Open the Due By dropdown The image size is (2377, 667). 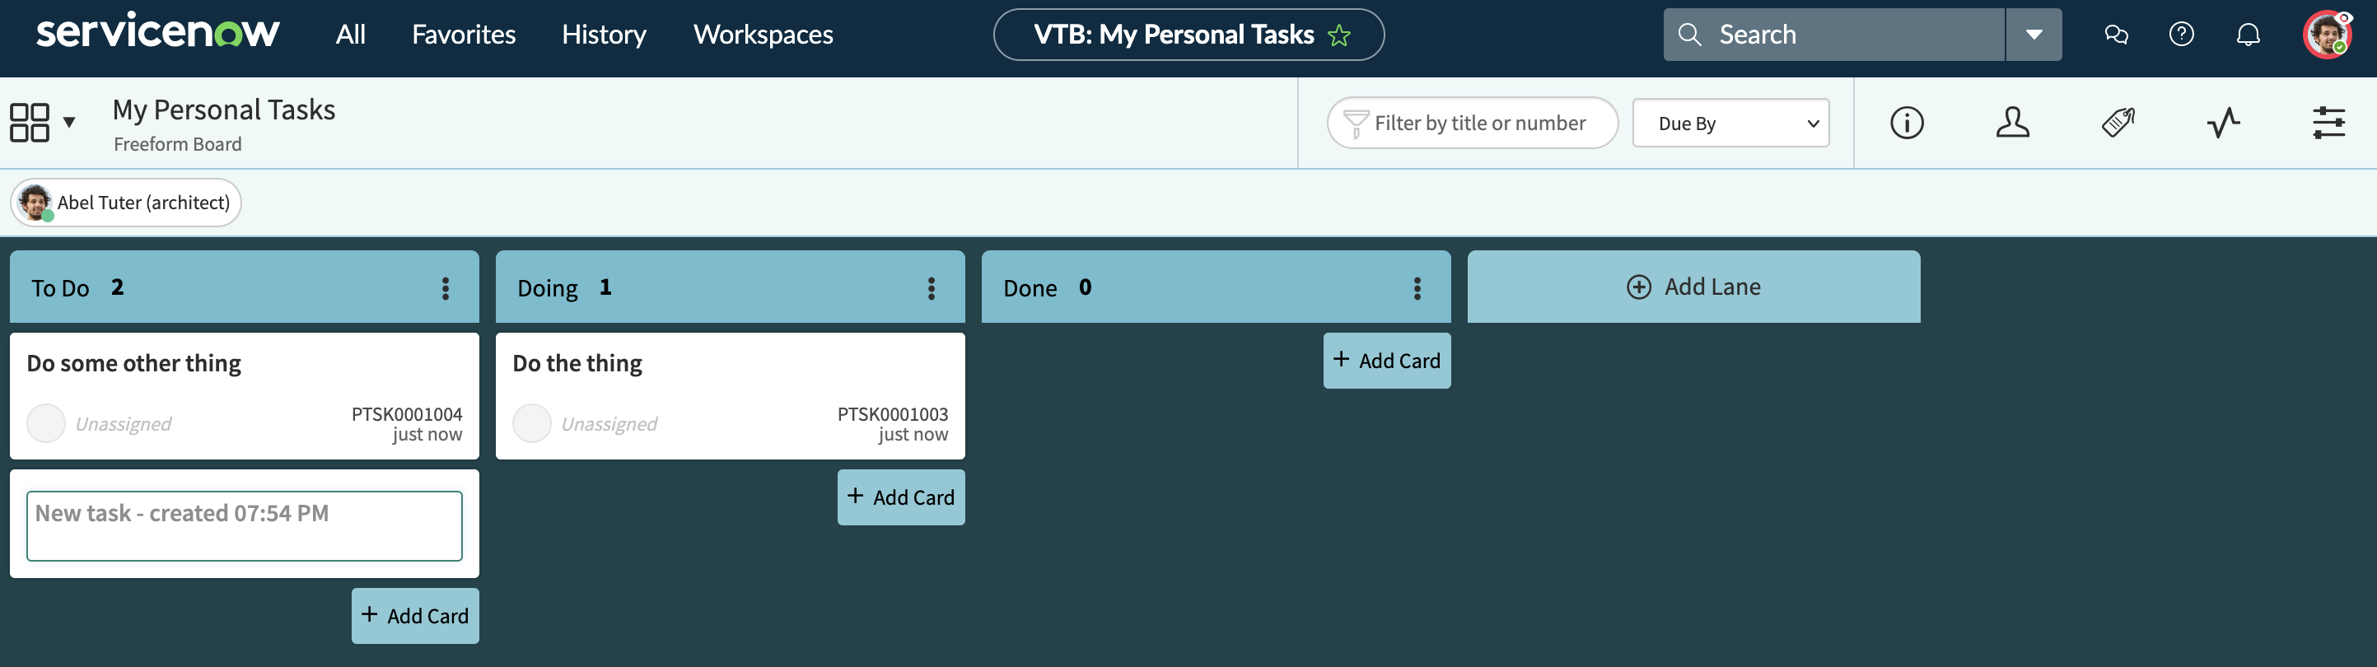1730,124
